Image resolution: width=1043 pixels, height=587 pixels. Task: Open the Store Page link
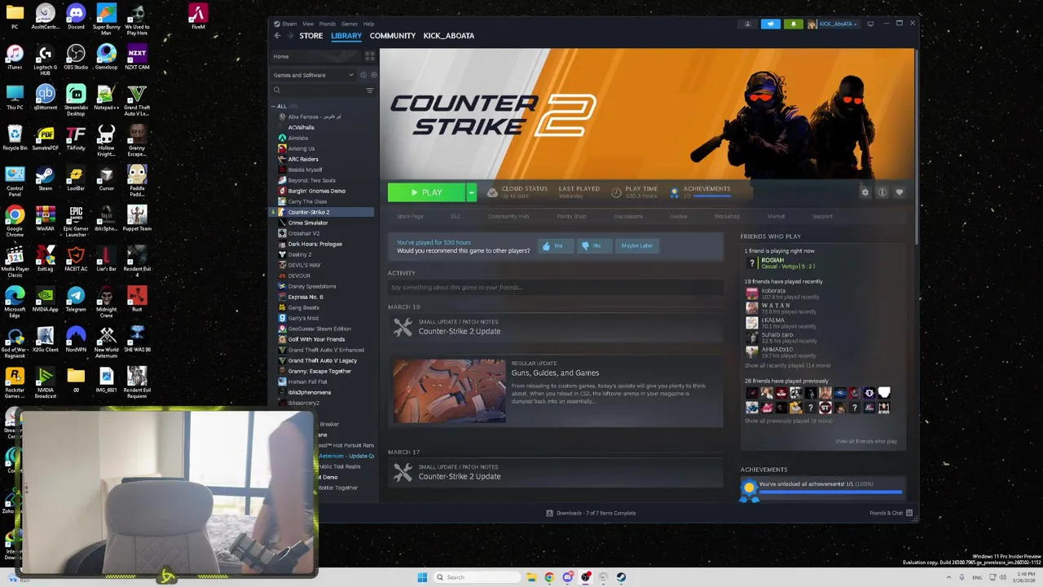[410, 216]
